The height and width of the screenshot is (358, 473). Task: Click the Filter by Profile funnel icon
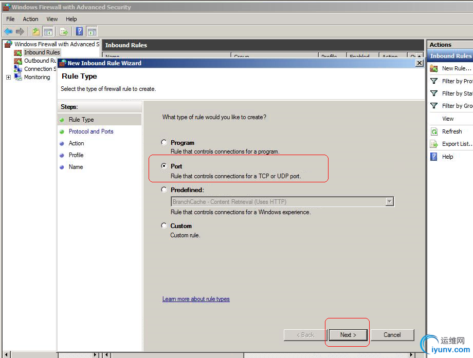point(434,81)
